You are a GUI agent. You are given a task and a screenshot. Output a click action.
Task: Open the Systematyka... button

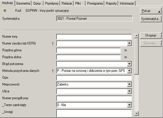(151, 19)
